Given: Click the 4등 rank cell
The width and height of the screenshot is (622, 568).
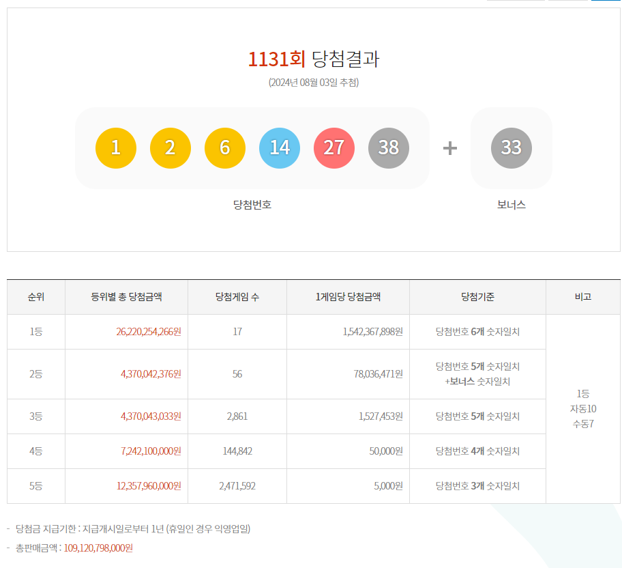Looking at the screenshot, I should pos(36,451).
